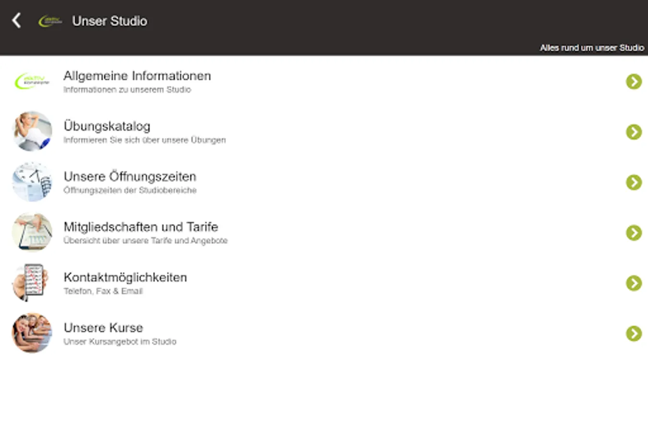Tap the back arrow in header
The image size is (648, 432).
[17, 21]
